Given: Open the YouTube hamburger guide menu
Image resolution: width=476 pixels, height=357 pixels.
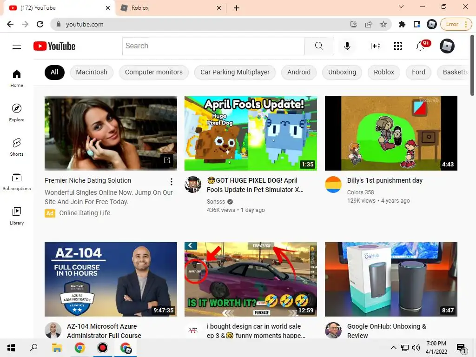Looking at the screenshot, I should (17, 46).
